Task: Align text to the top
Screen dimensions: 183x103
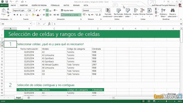Action: click(44, 10)
